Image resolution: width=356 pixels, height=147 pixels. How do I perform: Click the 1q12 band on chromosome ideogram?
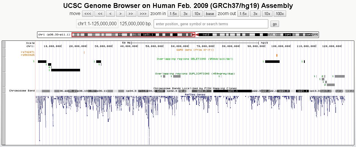click(206, 35)
